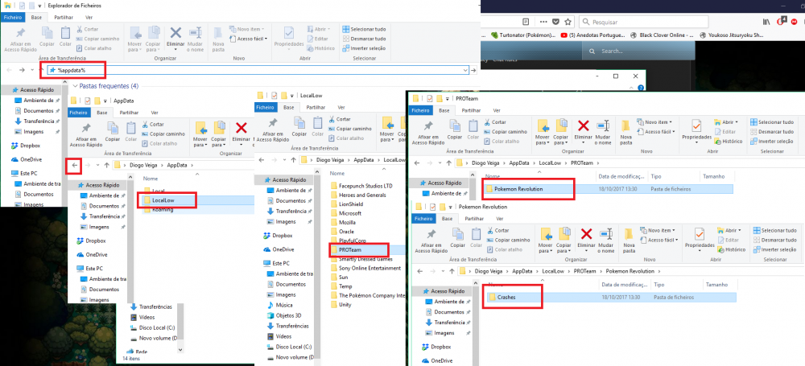
Task: Open Acesso fácil dropdown in Explorador de Ficheiros
Action: pyautogui.click(x=249, y=39)
